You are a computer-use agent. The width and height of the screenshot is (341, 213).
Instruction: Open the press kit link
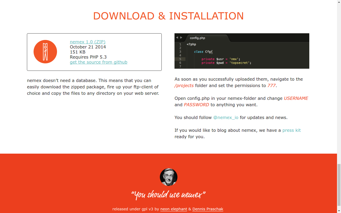(x=291, y=130)
